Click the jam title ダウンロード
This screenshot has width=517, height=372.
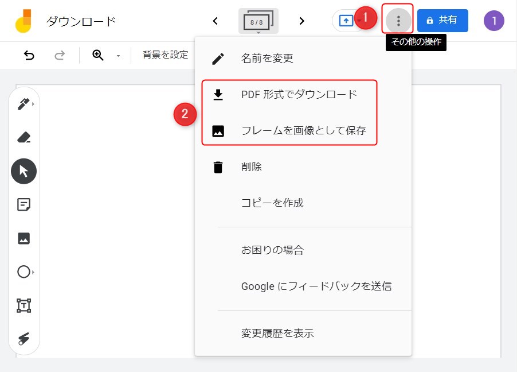point(81,21)
